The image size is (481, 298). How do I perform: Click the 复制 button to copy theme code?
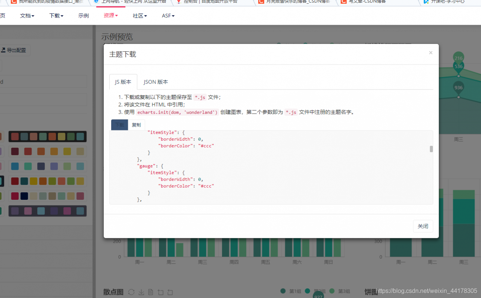(136, 125)
